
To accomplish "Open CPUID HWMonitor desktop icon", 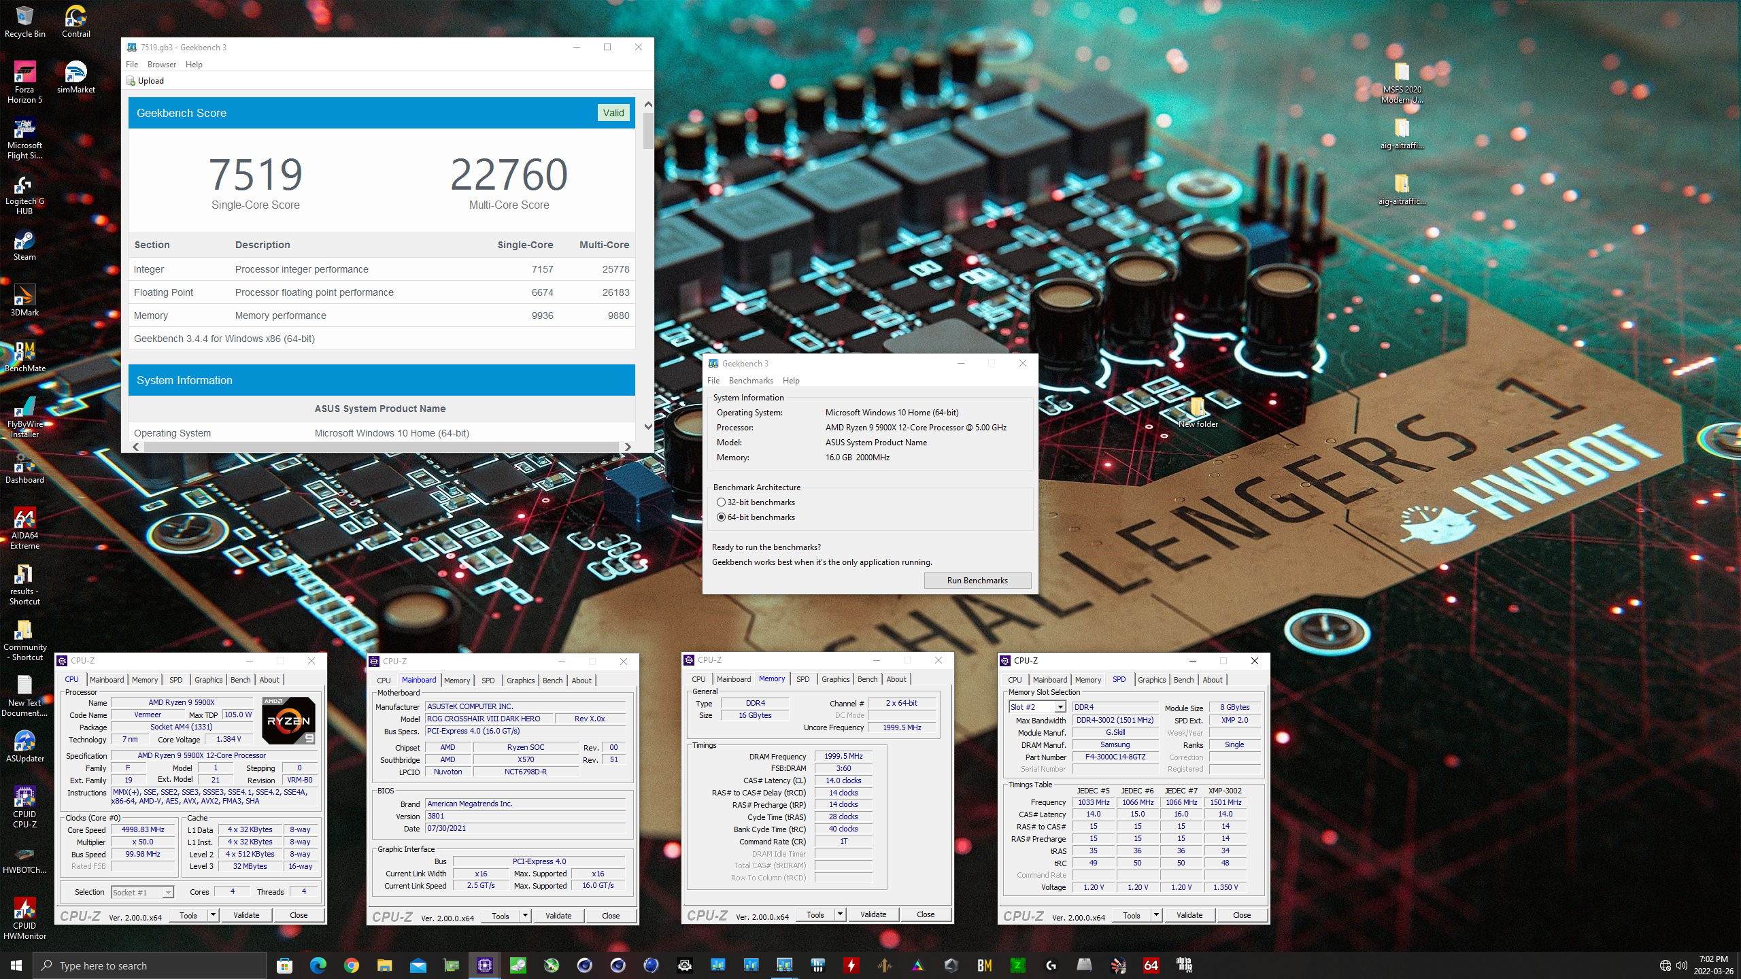I will click(24, 918).
